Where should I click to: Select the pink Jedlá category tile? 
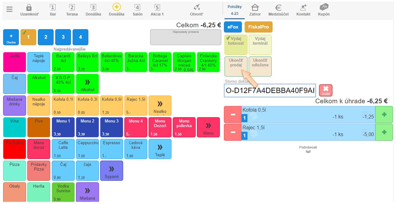click(x=15, y=62)
